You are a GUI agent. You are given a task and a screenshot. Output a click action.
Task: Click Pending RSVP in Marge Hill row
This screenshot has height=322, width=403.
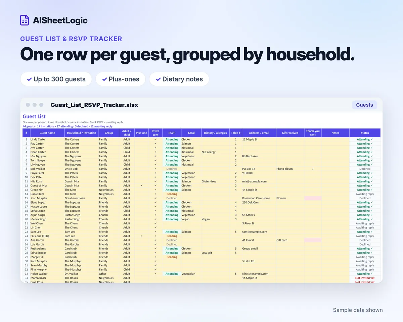point(172,257)
